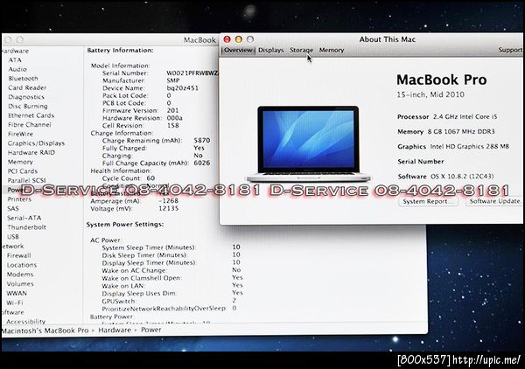Click Hardware in the bottom path bar
This screenshot has height=369, width=525.
point(115,331)
